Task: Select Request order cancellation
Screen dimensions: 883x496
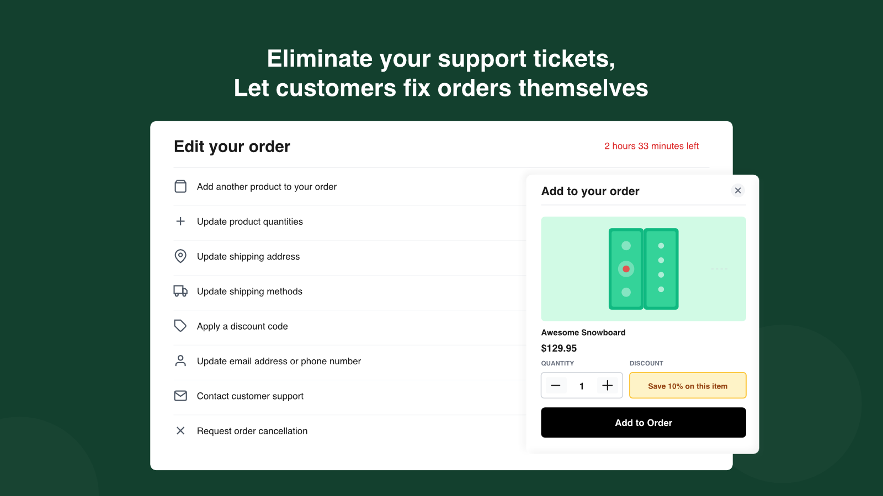Action: coord(252,431)
